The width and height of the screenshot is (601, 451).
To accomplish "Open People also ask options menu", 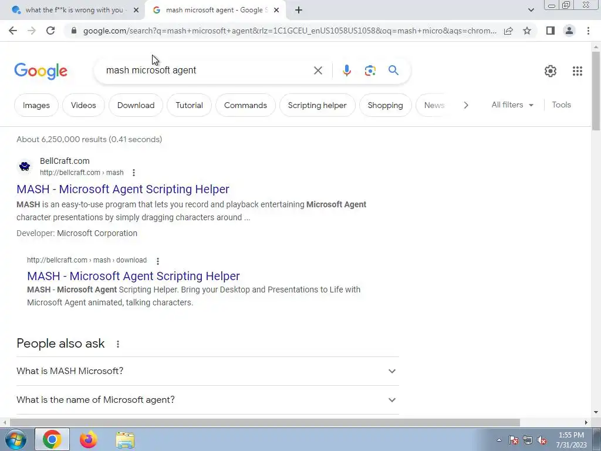I will [117, 344].
